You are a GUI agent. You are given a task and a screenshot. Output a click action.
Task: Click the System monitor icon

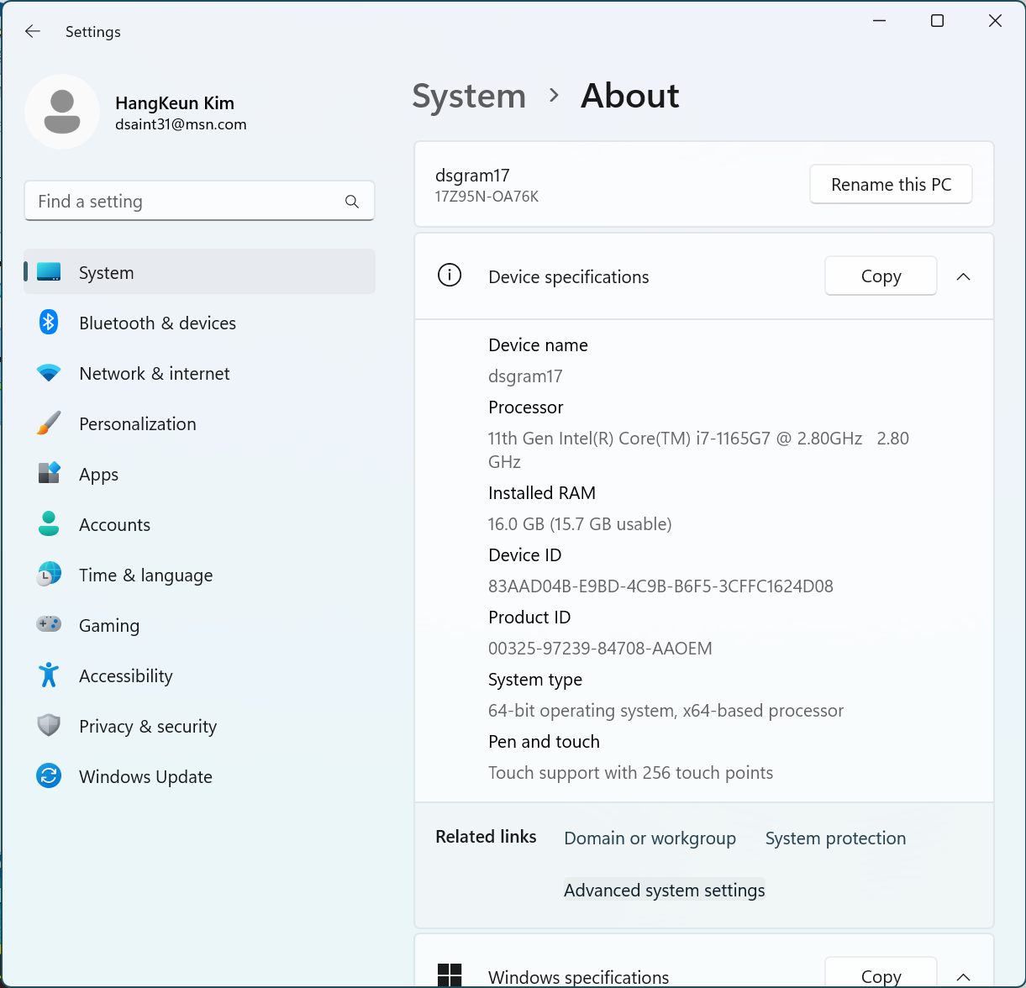coord(49,272)
